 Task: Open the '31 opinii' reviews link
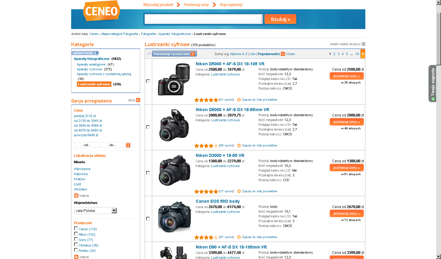tap(226, 100)
